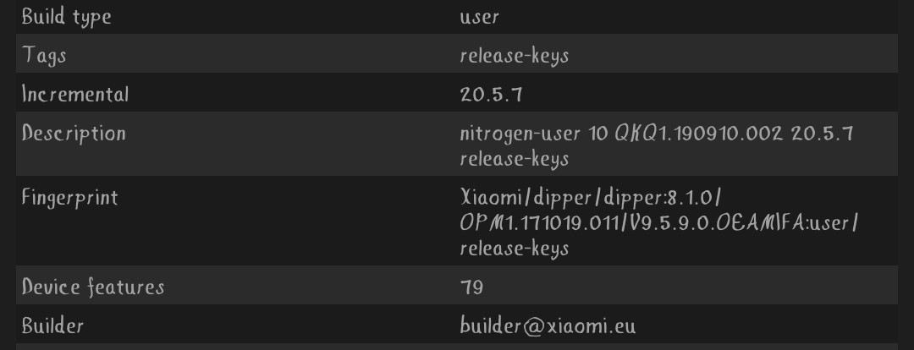Select the Description row label
This screenshot has width=914, height=350.
coord(74,134)
